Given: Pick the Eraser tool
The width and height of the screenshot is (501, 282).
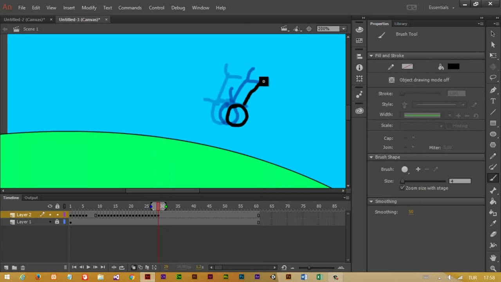Looking at the screenshot, I should point(493,234).
